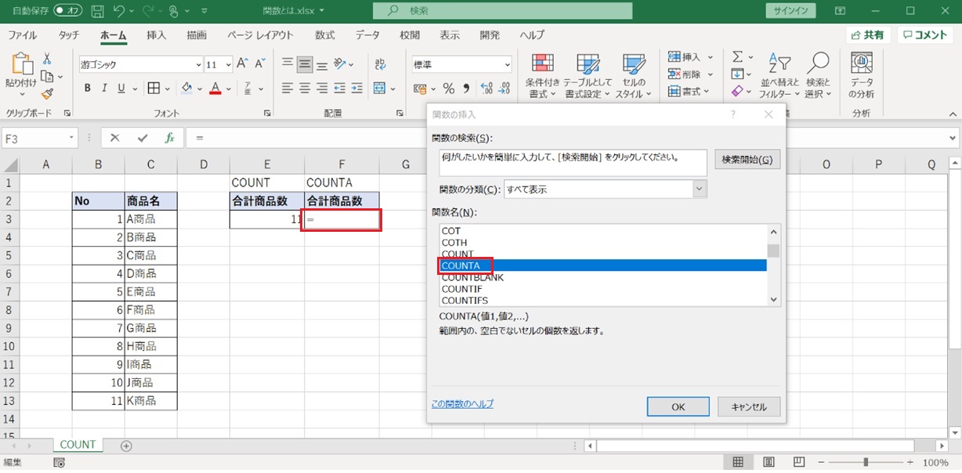This screenshot has width=962, height=473.
Task: Click the Insert Function fx icon
Action: point(169,138)
